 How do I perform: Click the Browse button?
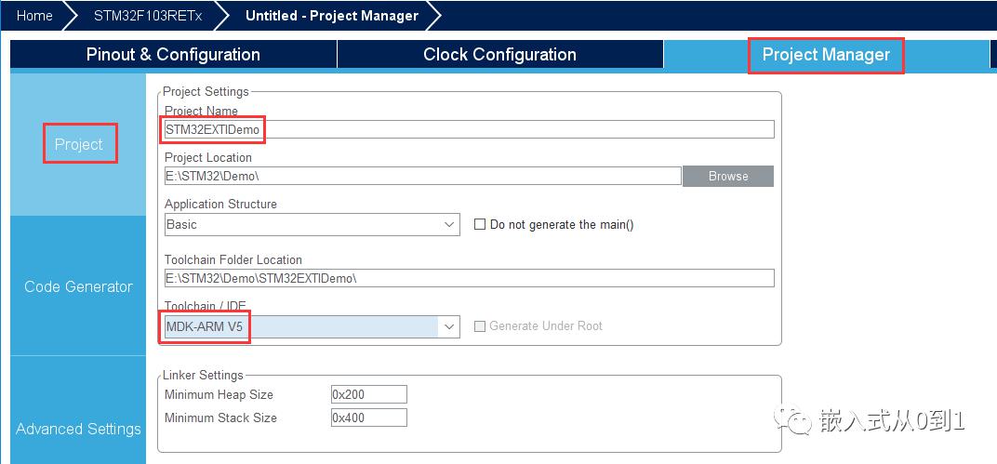pos(728,176)
